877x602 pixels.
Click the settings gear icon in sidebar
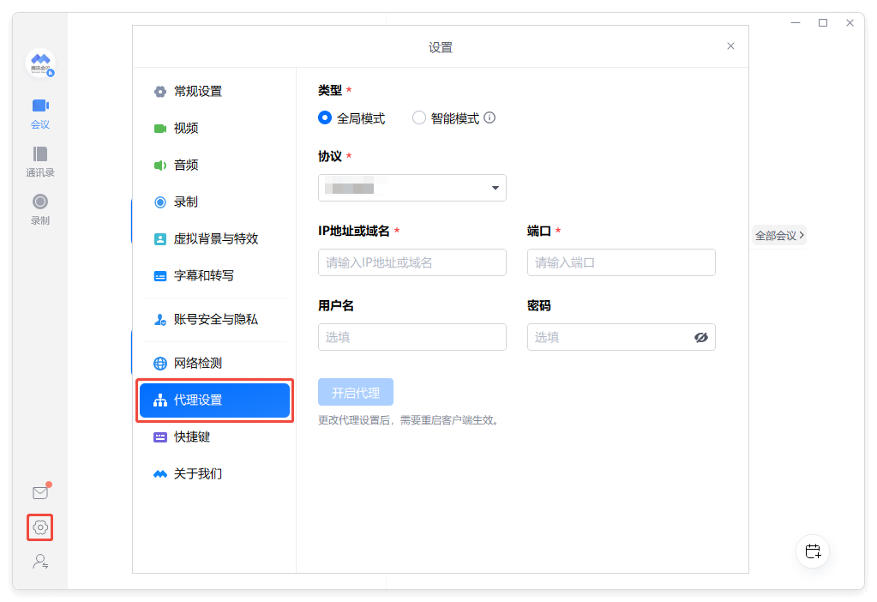40,527
